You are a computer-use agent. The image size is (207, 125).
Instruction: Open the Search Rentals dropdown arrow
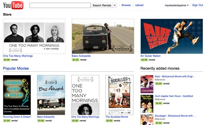click(115, 5)
